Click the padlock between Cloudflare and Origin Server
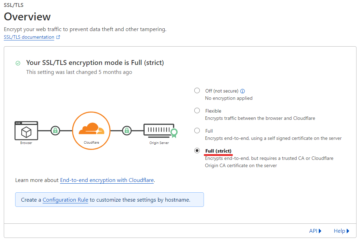361x241 pixels. coord(127,131)
